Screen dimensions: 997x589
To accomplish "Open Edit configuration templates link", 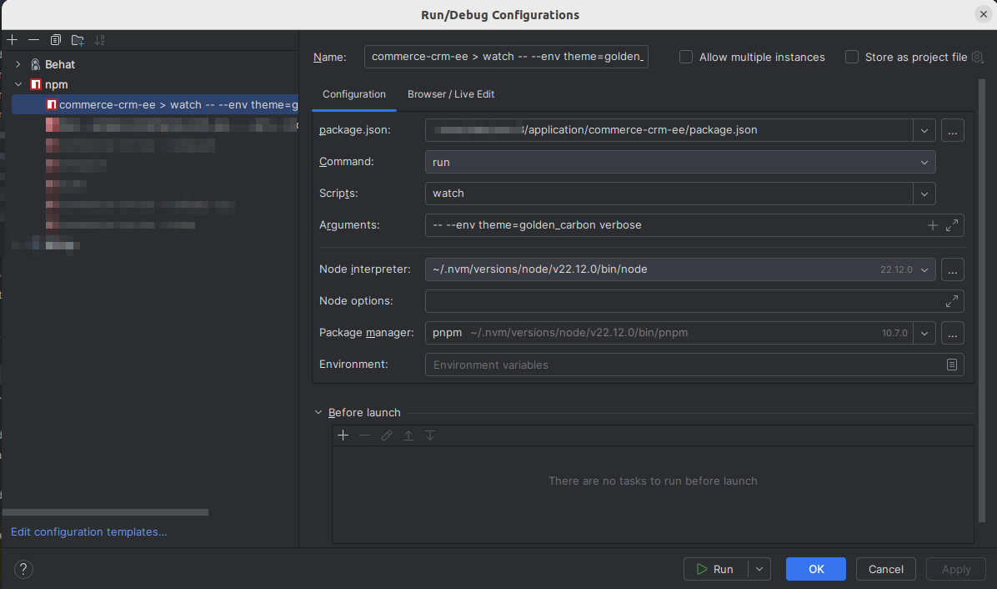I will click(x=89, y=531).
